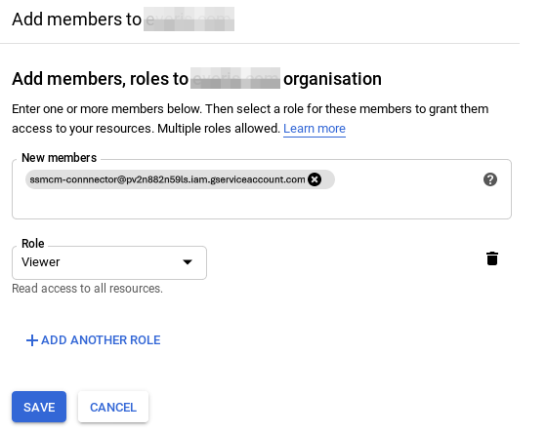The image size is (547, 434).
Task: Click the 'Add members to' panel title
Action: [x=76, y=19]
